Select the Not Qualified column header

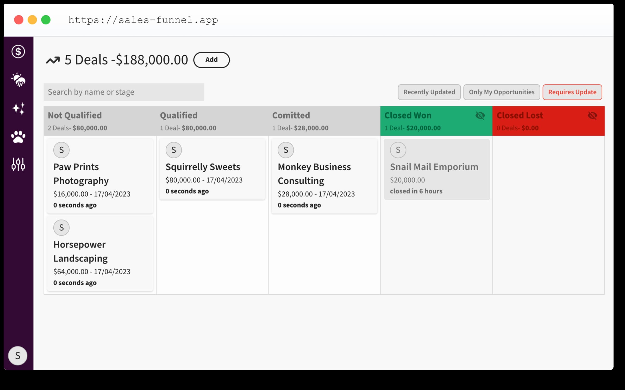click(100, 121)
